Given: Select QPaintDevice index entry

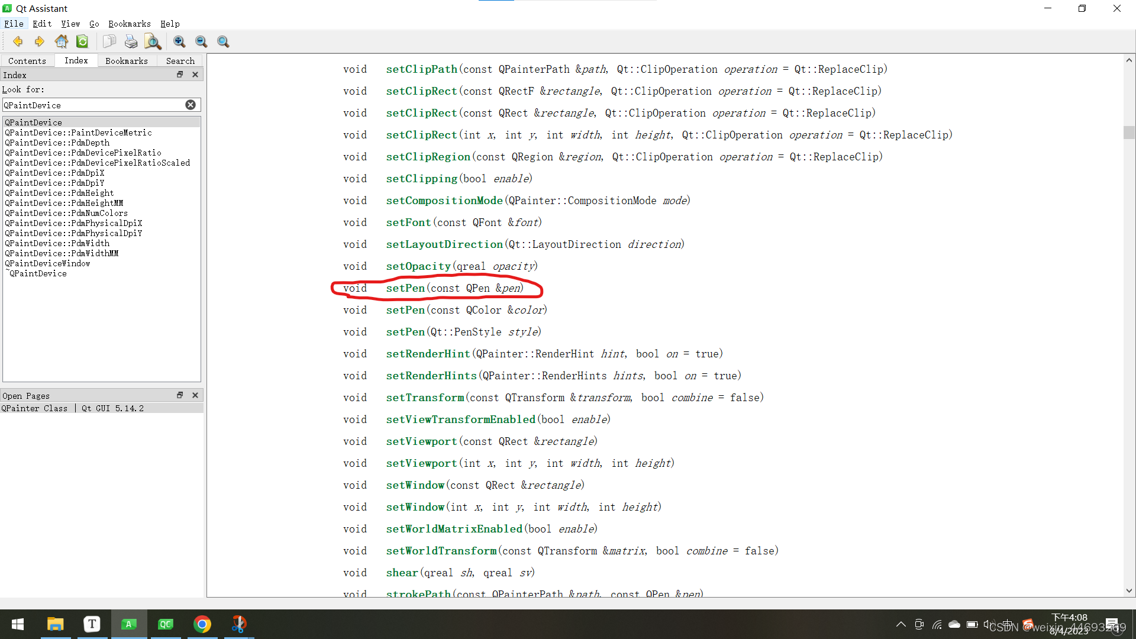Looking at the screenshot, I should 102,122.
